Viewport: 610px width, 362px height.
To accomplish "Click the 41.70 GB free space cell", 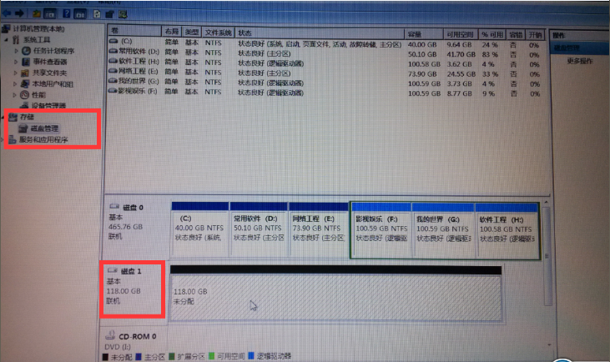I will click(461, 54).
